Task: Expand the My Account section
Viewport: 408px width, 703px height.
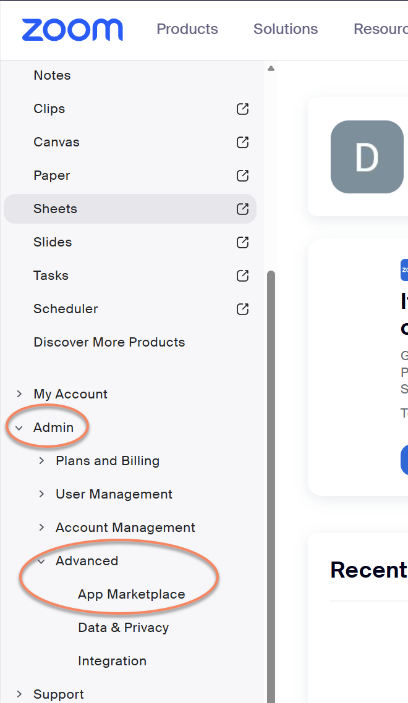Action: tap(19, 394)
